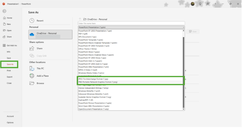Click the Open folder icon in sidebar
The width and height of the screenshot is (242, 128).
point(4,30)
